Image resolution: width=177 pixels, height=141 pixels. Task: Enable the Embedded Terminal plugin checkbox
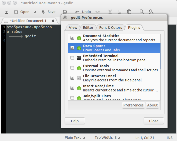click(72, 58)
